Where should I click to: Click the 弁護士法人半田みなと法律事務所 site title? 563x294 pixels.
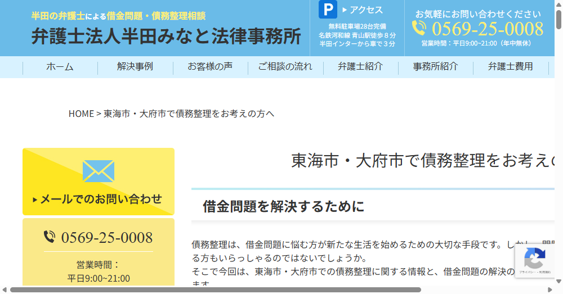(x=166, y=36)
